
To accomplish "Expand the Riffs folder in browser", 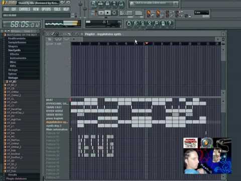I will pos(13,66).
